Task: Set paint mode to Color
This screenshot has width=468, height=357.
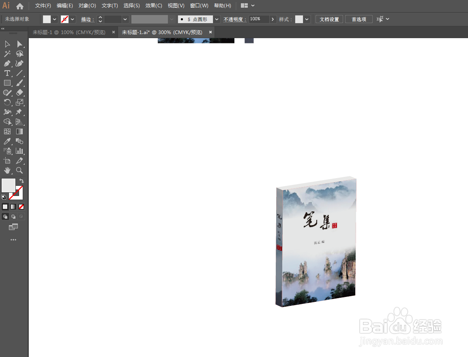Action: coord(5,206)
